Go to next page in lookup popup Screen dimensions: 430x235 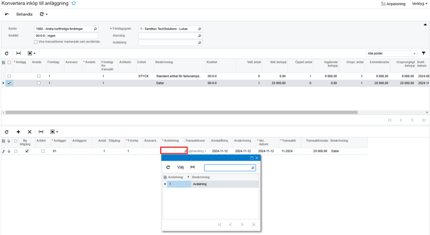[x=242, y=224]
